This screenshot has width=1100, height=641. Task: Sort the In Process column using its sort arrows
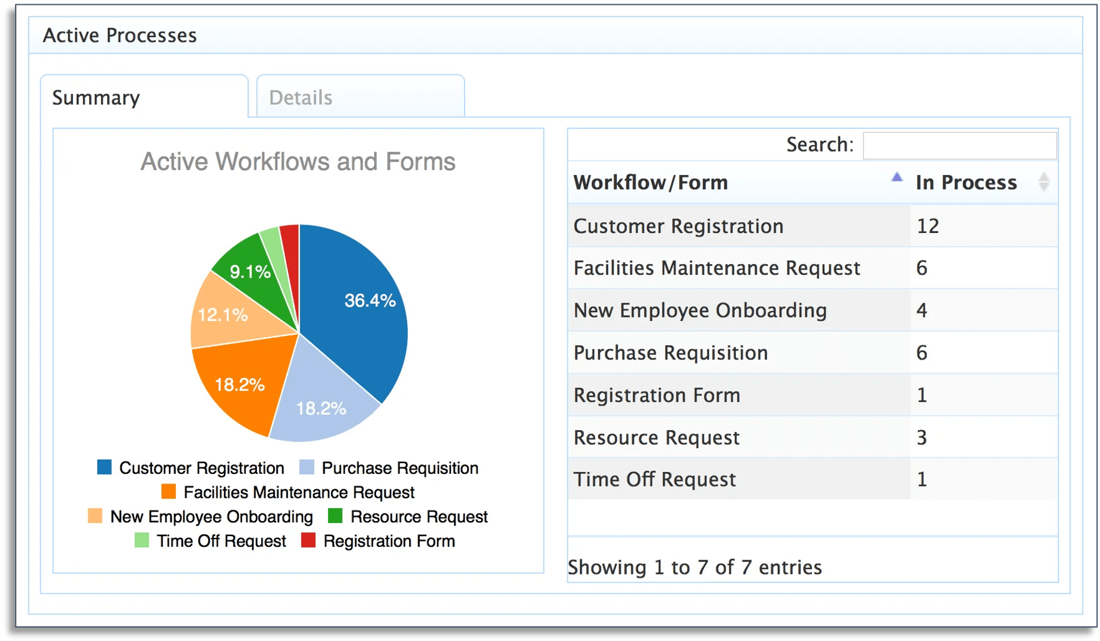1046,183
